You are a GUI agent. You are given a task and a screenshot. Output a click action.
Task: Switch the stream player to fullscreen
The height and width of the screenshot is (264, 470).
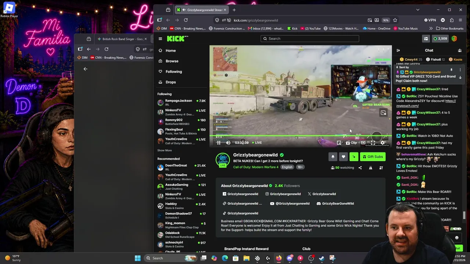click(373, 143)
